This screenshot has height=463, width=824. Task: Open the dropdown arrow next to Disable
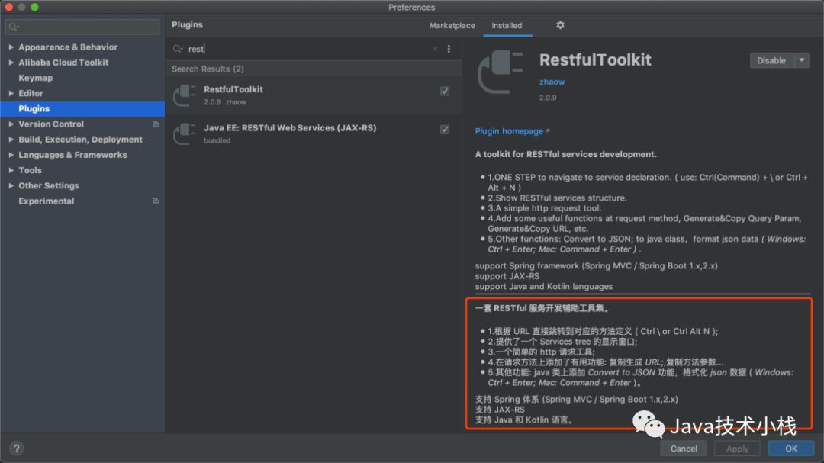pos(802,60)
